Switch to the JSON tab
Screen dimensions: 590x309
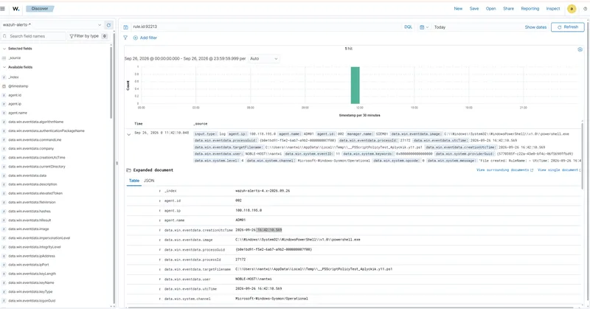(x=149, y=181)
